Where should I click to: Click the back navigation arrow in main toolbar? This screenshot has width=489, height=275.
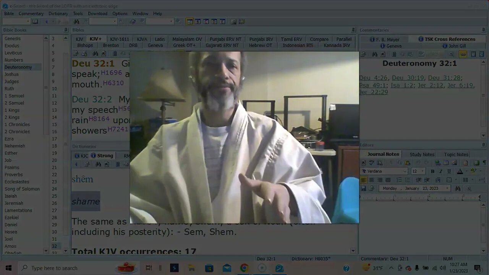(x=46, y=21)
